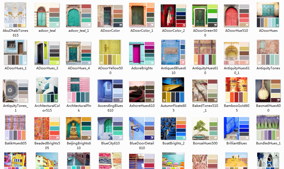Select the AshoreHues610 boat thumbnail
Image resolution: width=284 pixels, height=169 pixels.
coord(142,92)
